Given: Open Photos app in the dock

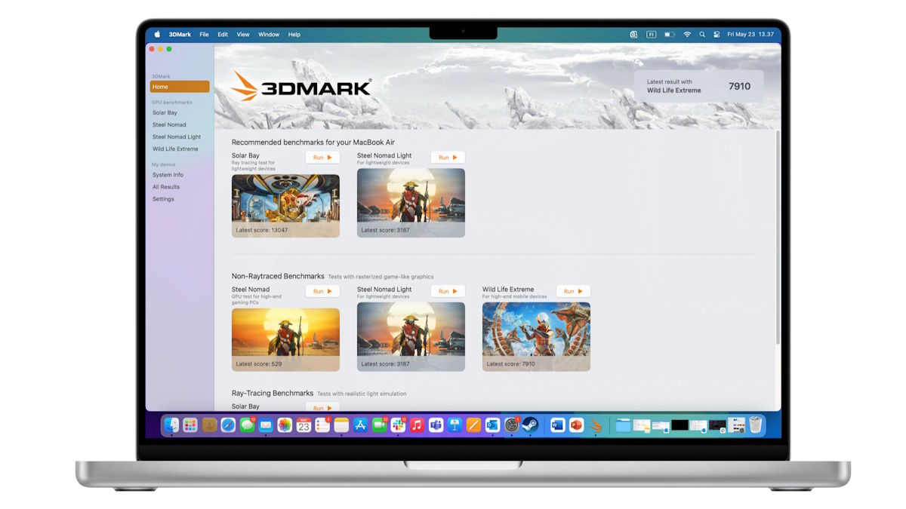Looking at the screenshot, I should click(285, 425).
